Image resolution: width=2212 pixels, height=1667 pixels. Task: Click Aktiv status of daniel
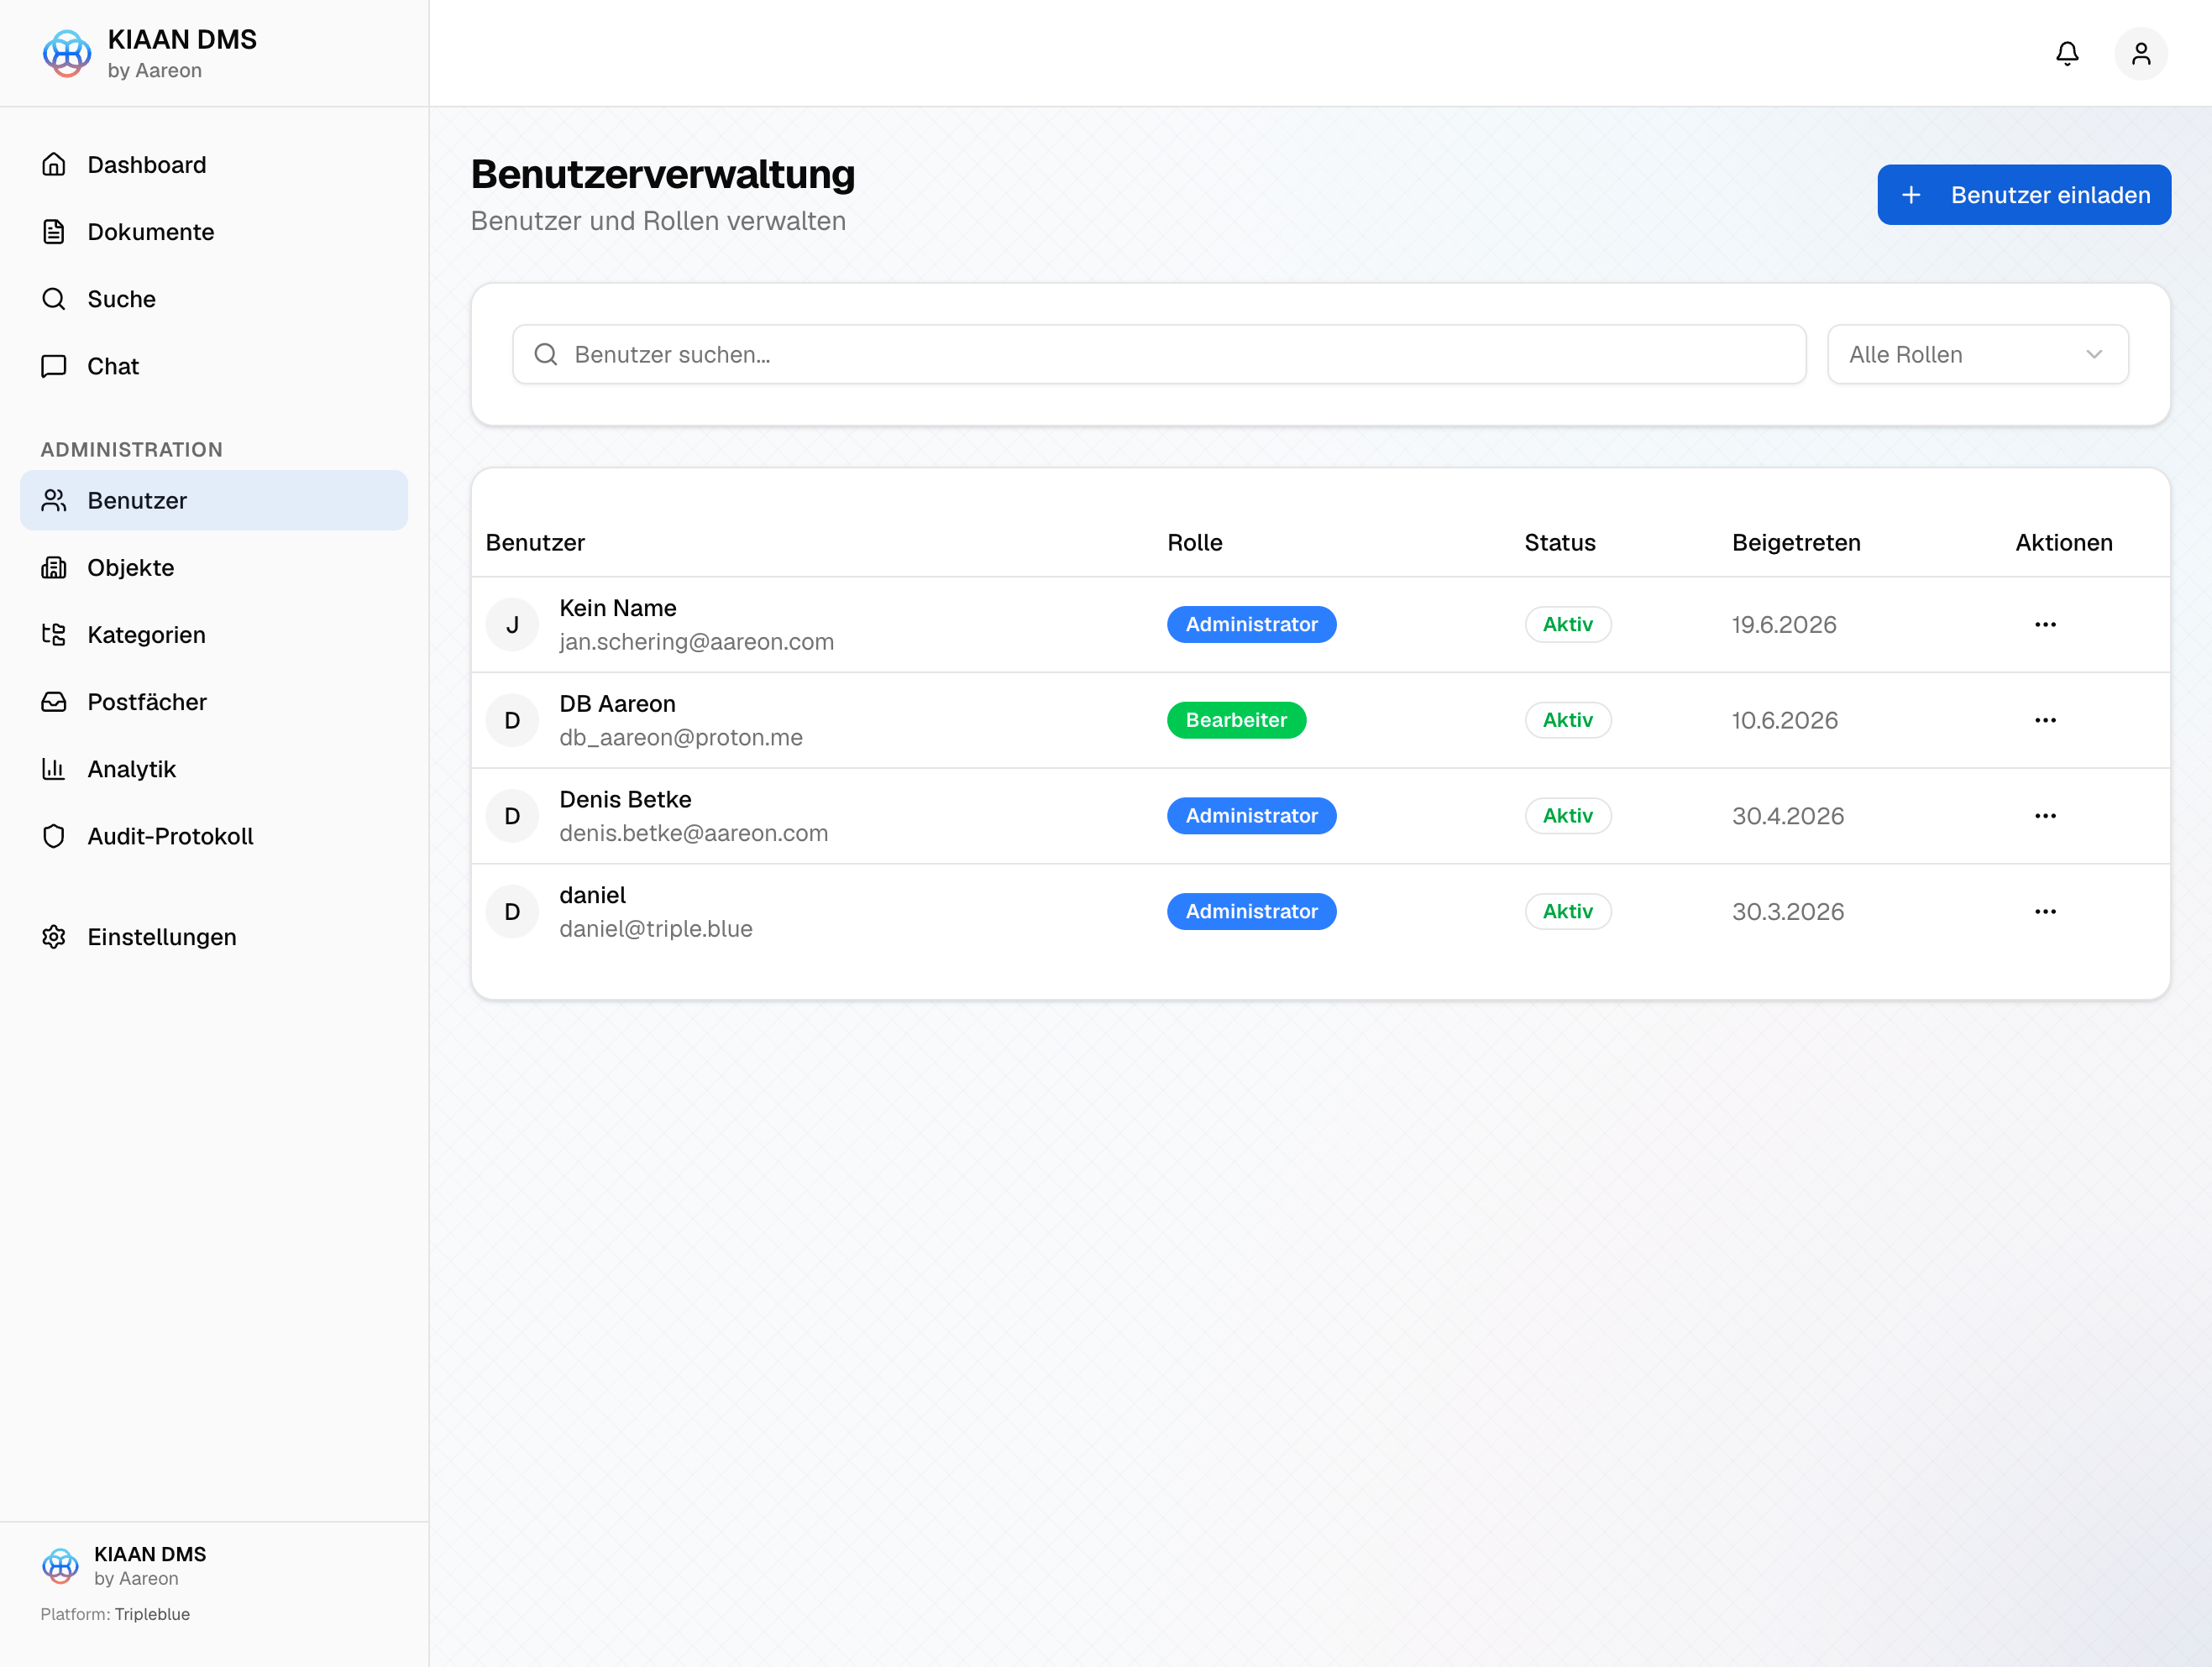click(x=1567, y=912)
